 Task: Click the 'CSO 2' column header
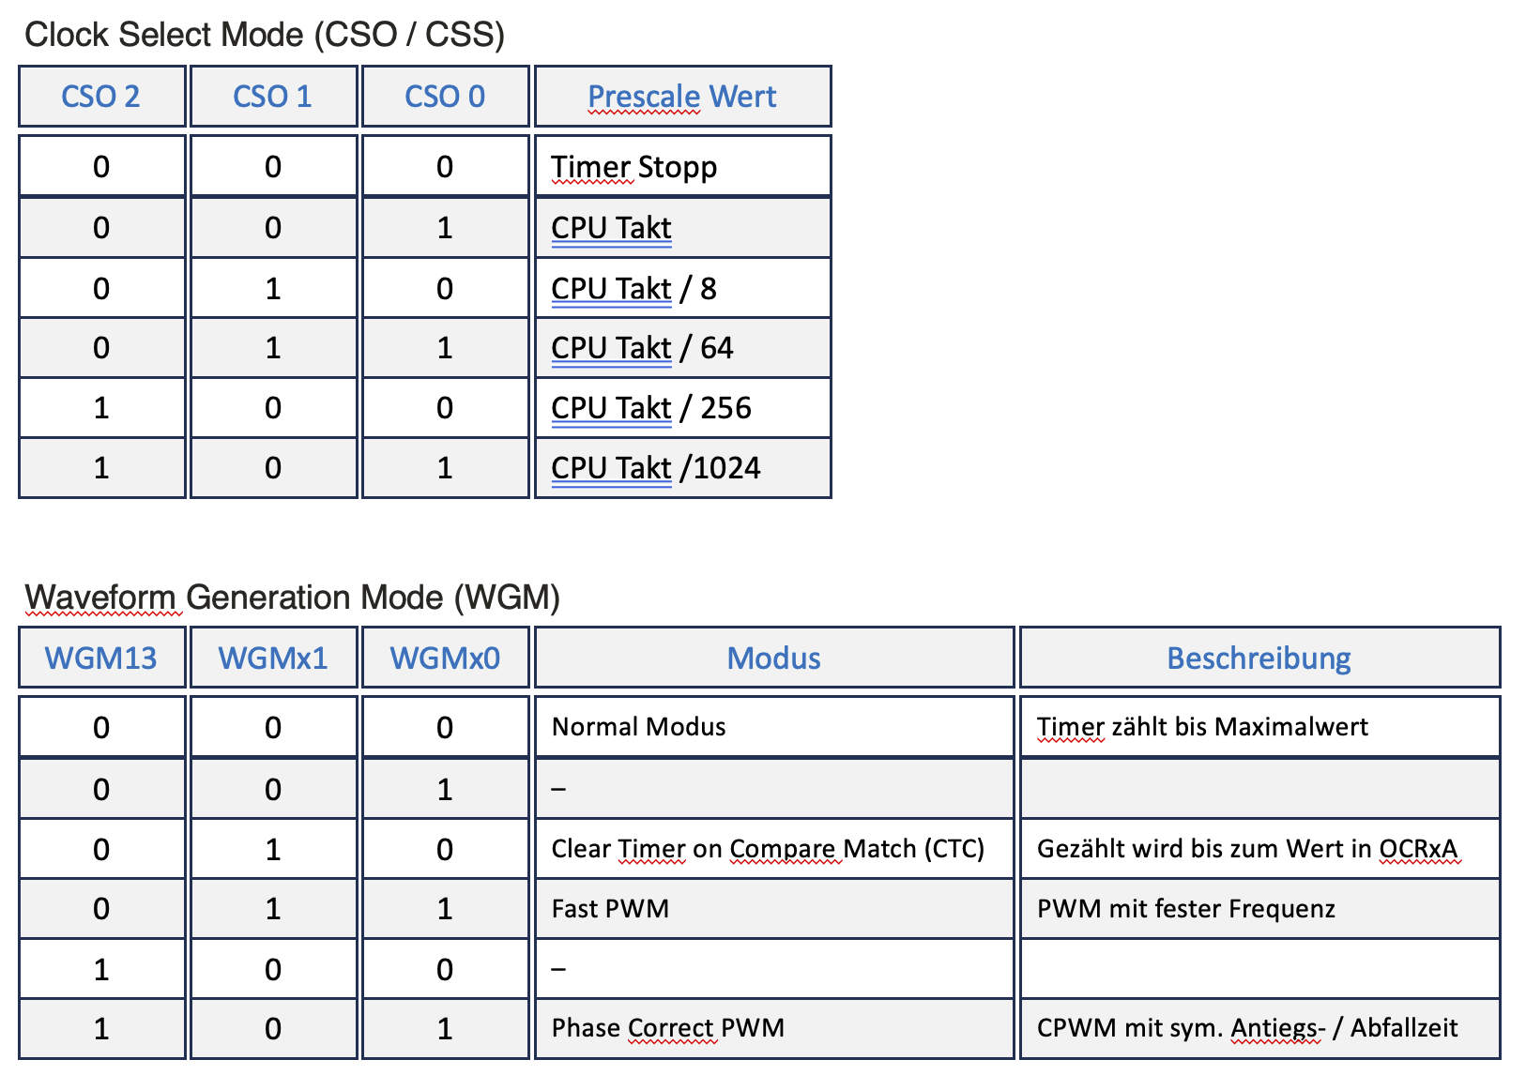[101, 97]
